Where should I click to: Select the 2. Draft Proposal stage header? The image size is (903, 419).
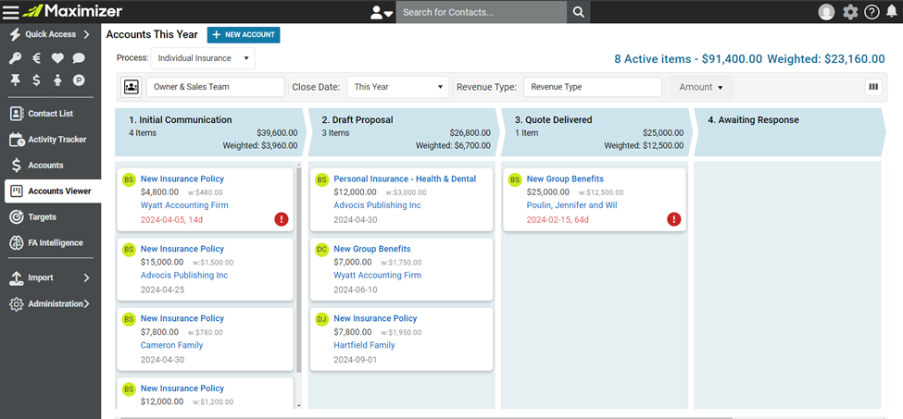pyautogui.click(x=403, y=132)
